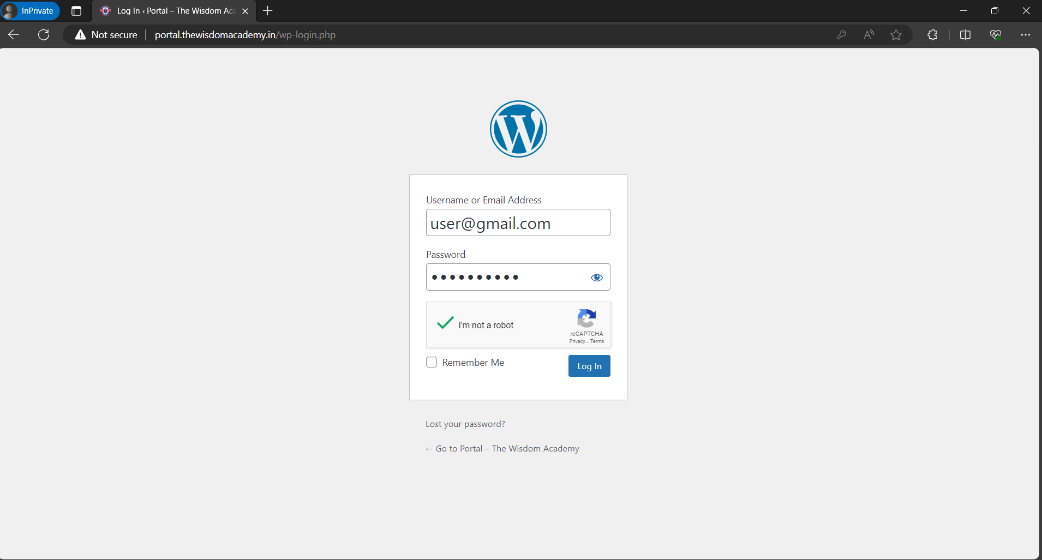Select the Log In Portal tab

[x=174, y=11]
